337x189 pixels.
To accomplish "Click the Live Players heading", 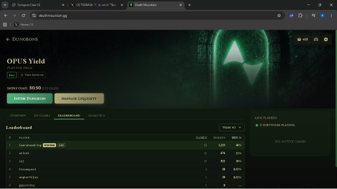I will [x=266, y=118].
